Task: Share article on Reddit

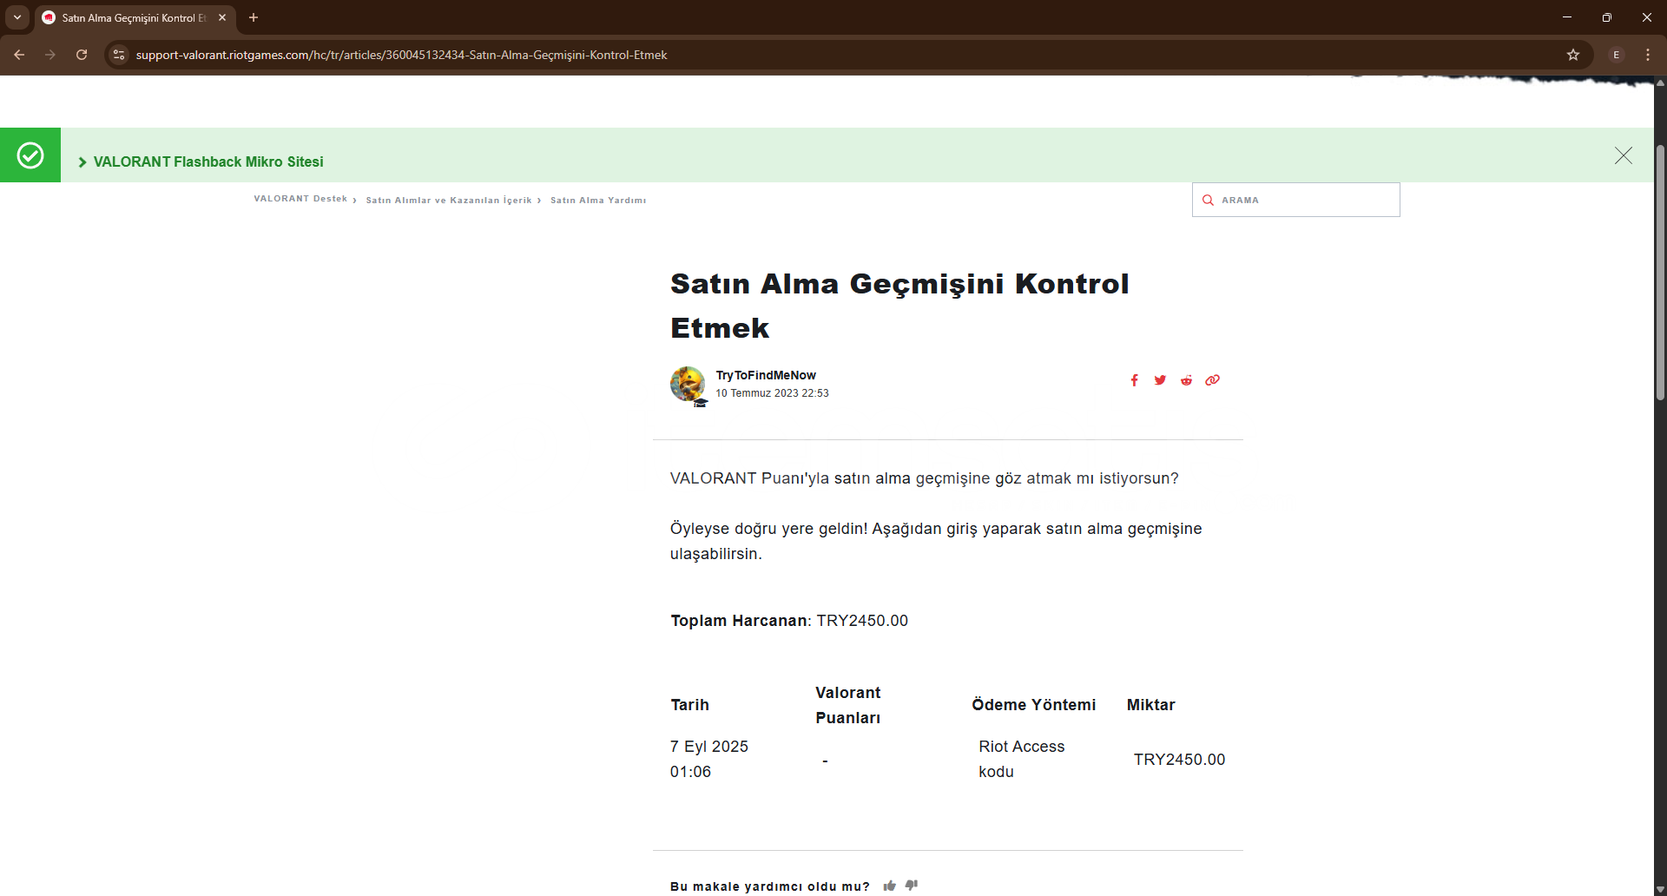Action: click(1186, 380)
